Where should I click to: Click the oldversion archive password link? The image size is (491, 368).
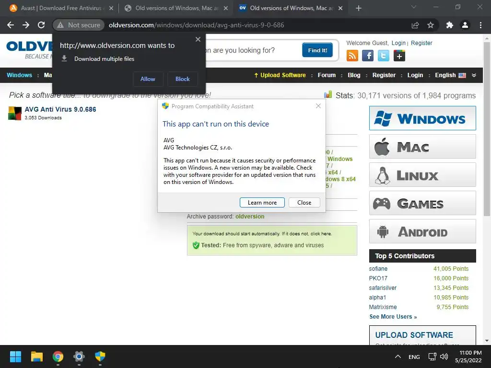(x=250, y=216)
